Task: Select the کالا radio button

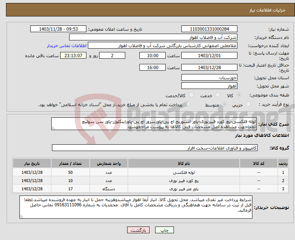Action: [x=239, y=95]
